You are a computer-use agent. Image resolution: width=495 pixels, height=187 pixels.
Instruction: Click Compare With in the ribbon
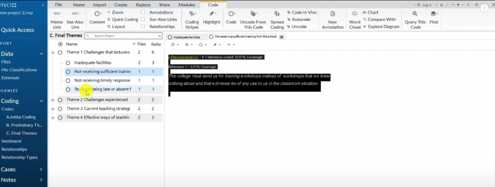tap(379, 19)
